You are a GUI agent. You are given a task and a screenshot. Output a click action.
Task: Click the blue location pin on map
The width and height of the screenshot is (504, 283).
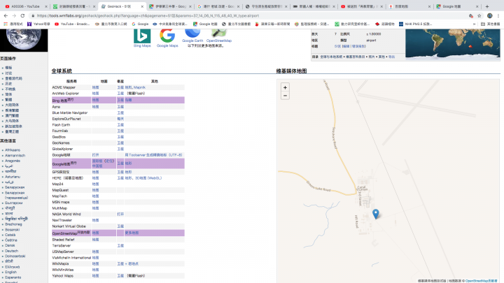point(375,214)
